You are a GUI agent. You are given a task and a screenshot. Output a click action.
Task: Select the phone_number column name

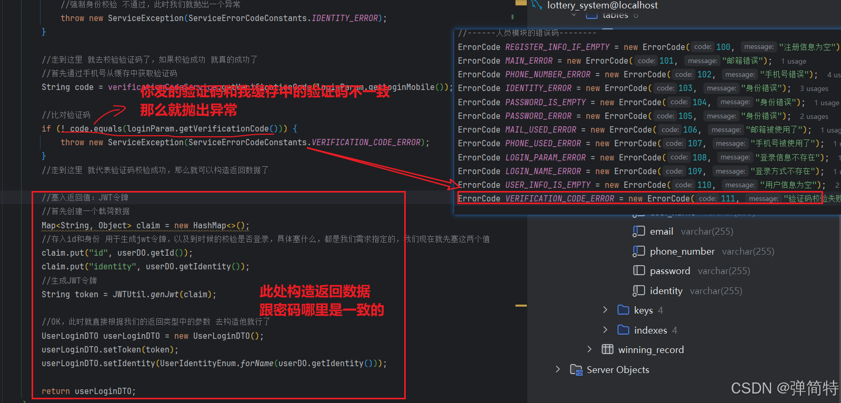click(x=682, y=251)
